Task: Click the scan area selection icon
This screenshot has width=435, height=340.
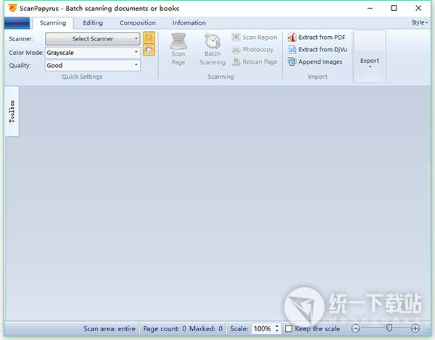Action: [149, 38]
